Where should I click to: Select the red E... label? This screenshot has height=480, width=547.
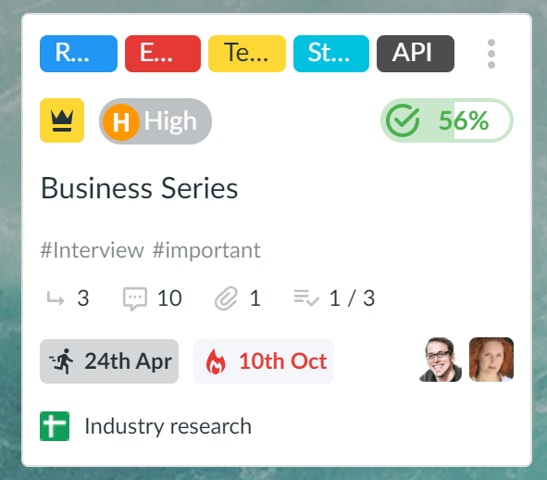[163, 54]
